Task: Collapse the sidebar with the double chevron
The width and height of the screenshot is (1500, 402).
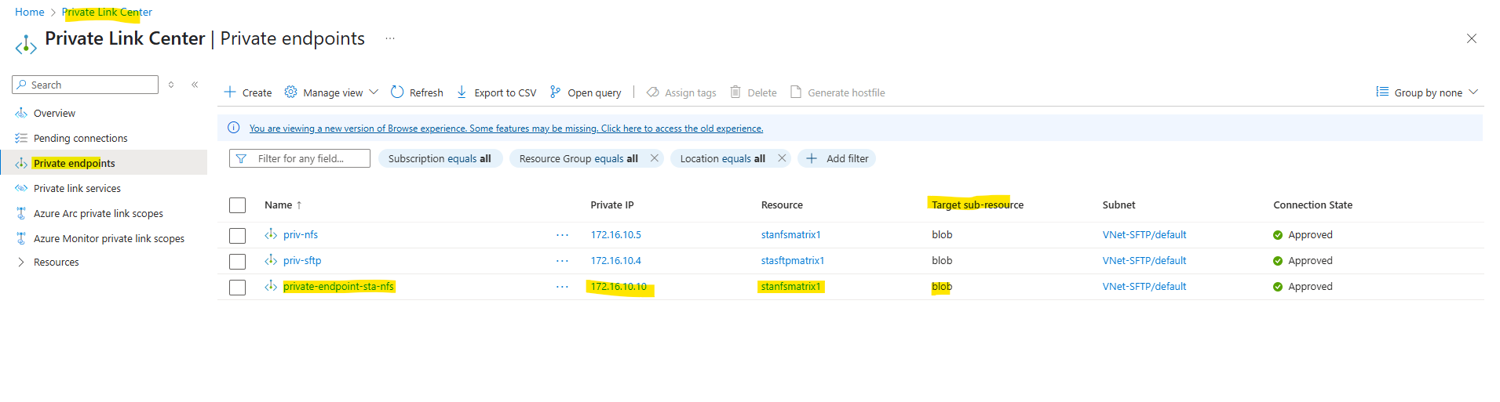Action: click(195, 85)
